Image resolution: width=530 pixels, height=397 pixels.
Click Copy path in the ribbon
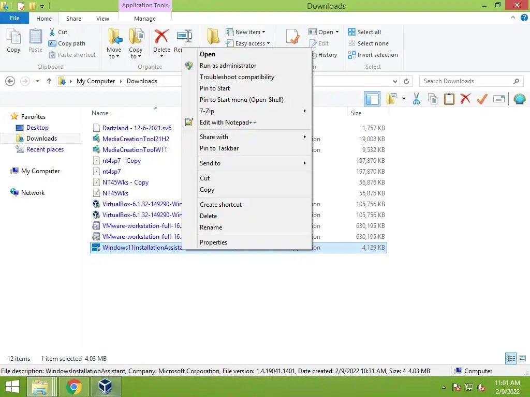(x=67, y=43)
